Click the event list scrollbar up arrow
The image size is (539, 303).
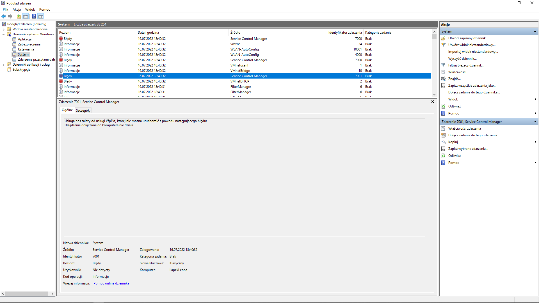pyautogui.click(x=434, y=32)
